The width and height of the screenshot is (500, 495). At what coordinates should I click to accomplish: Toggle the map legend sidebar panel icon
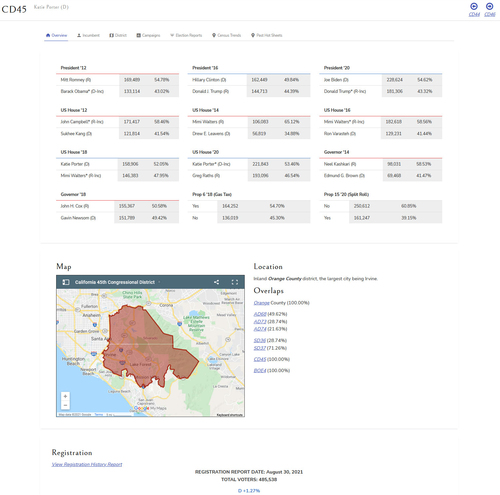(66, 282)
